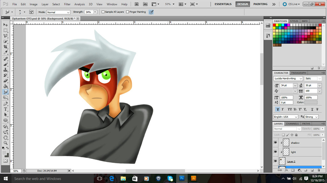Pick the foreground color swatch in toolbox
The height and width of the screenshot is (183, 327).
(4, 153)
